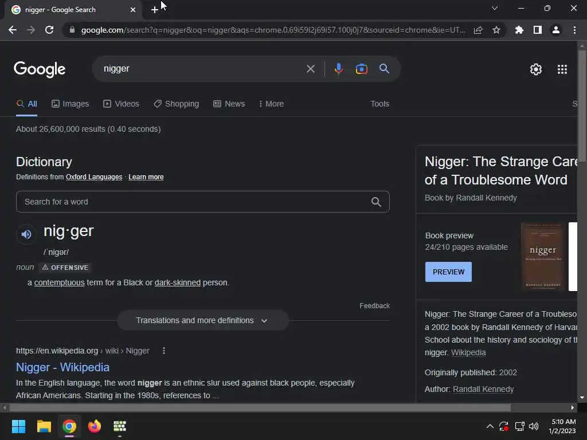587x440 pixels.
Task: Click the share page icon in address bar
Action: (x=478, y=30)
